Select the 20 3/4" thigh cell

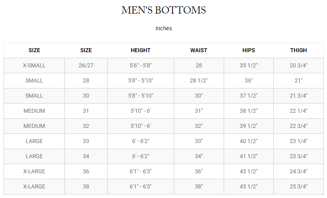click(x=299, y=65)
